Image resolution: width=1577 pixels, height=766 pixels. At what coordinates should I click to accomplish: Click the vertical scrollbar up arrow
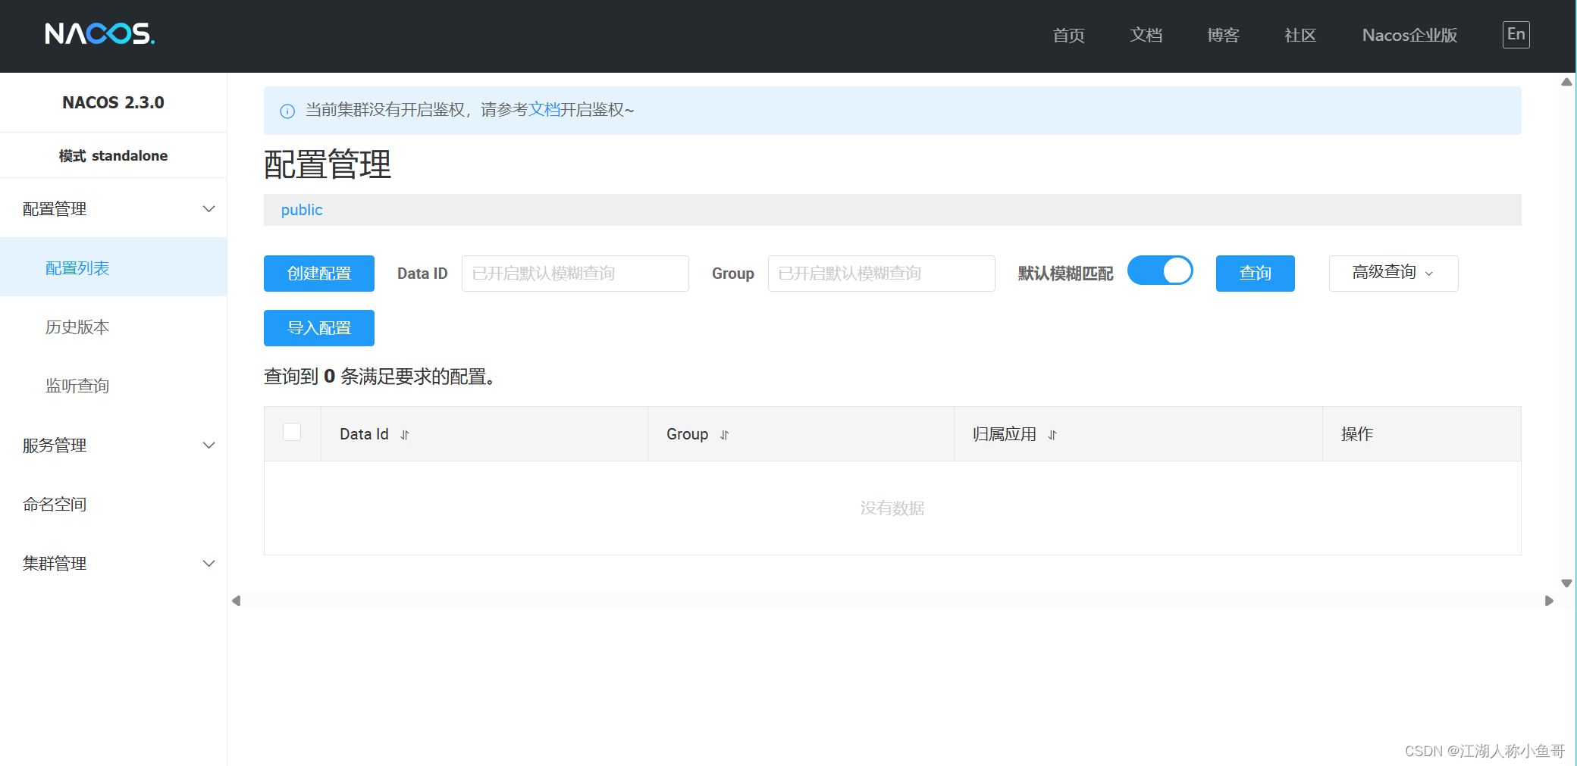coord(1566,82)
